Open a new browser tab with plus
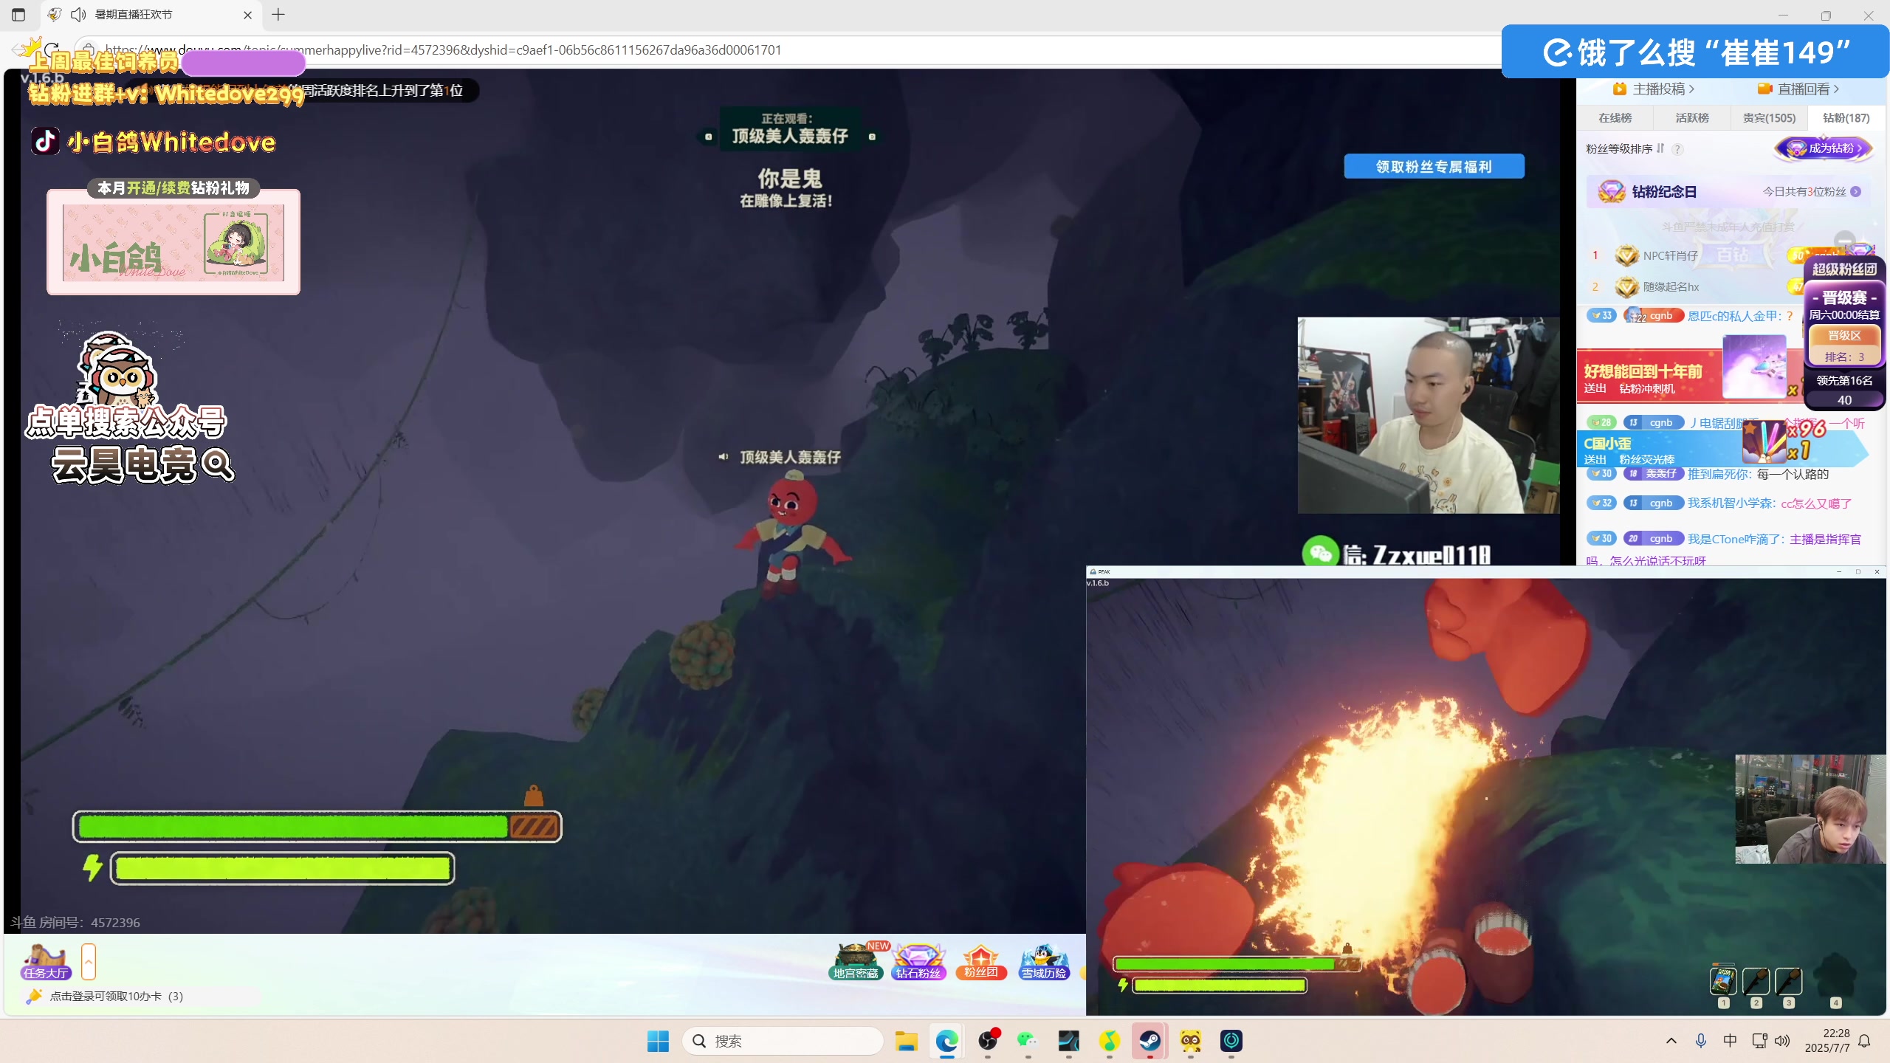Screen dimensions: 1890x1063 (x=278, y=15)
